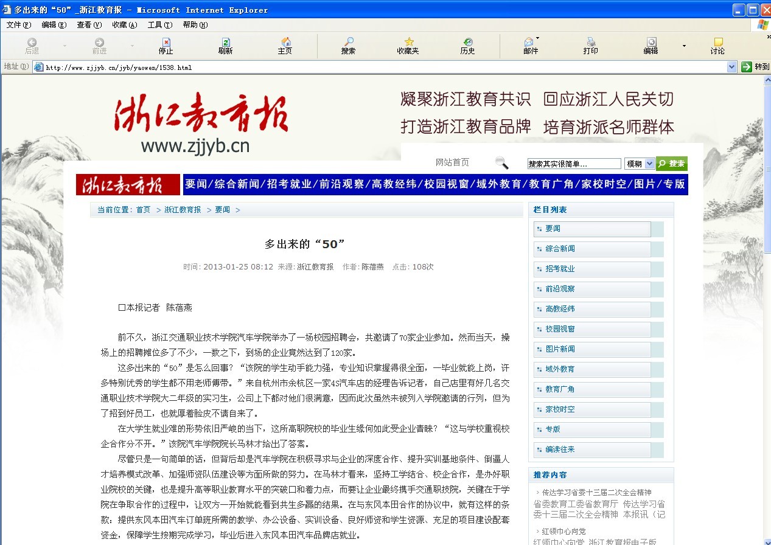Click the magnifier icon beside 网站首页
The image size is (771, 545).
501,162
